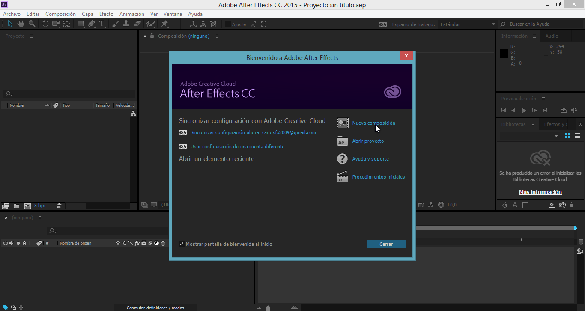Select the Rotation tool

click(45, 24)
